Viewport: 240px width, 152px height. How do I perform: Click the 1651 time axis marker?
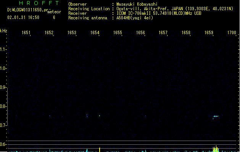pyautogui.click(x=26, y=33)
